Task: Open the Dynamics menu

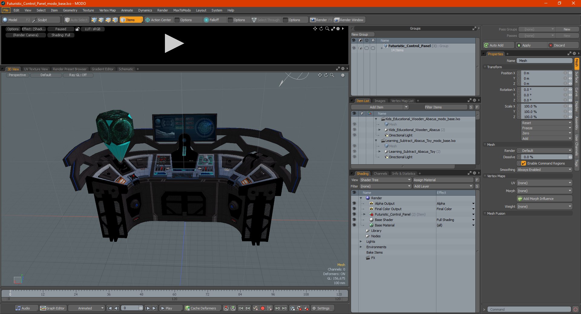Action: coord(145,10)
